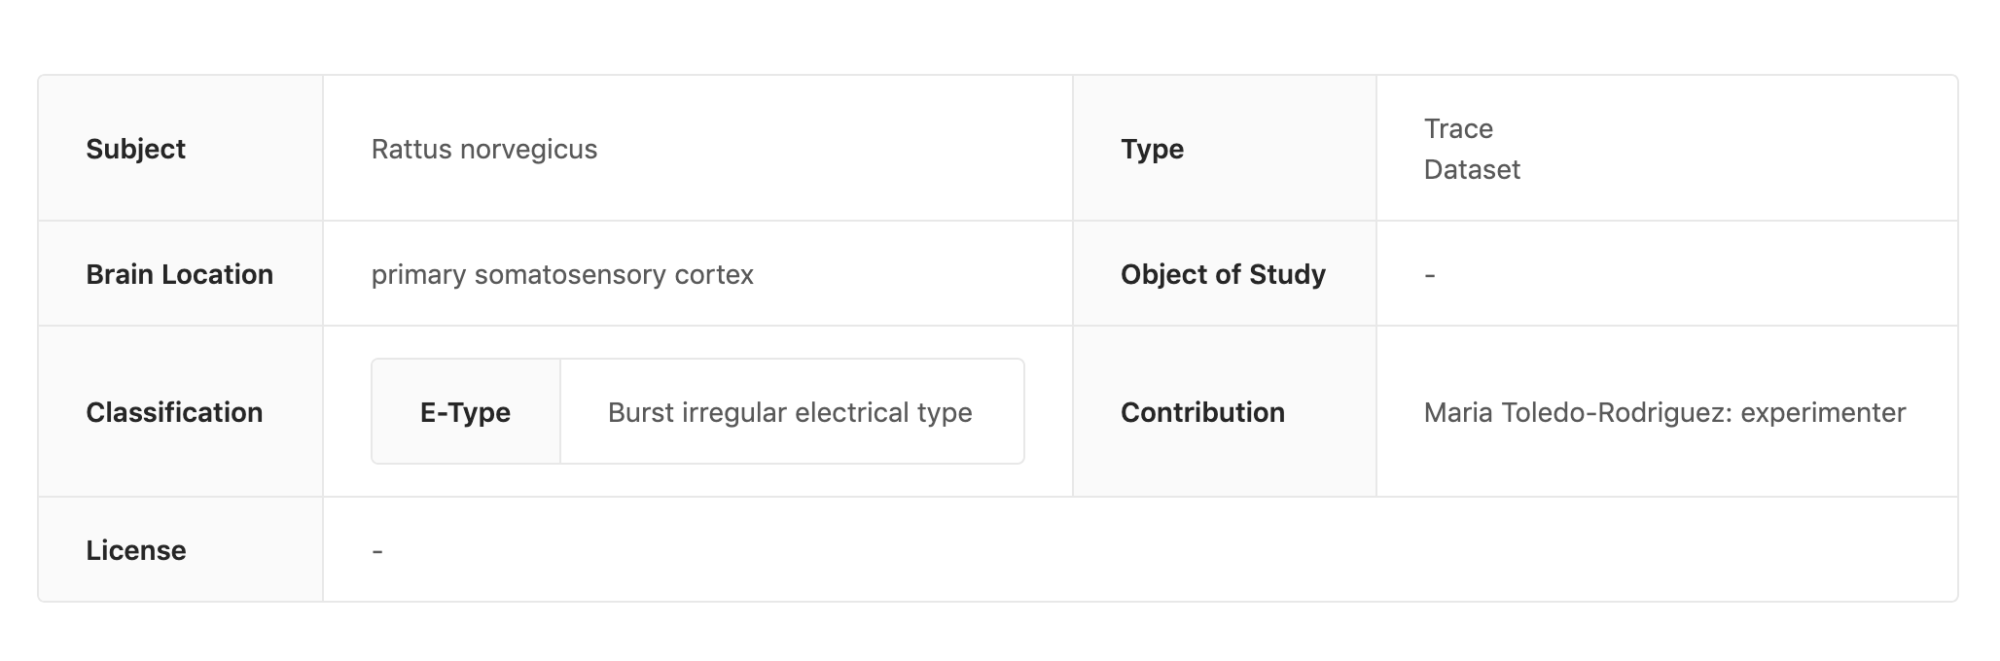Click the Rattus norvegicus value
The image size is (2000, 661).
point(484,149)
